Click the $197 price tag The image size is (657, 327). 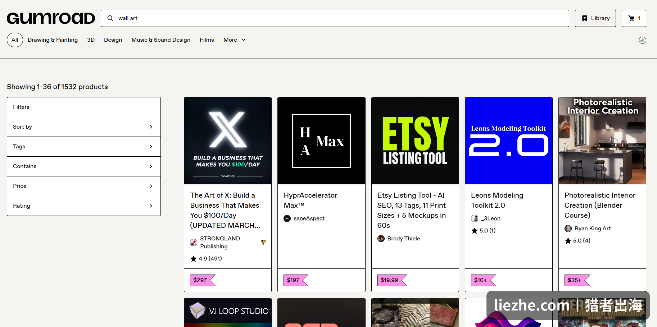(296, 280)
